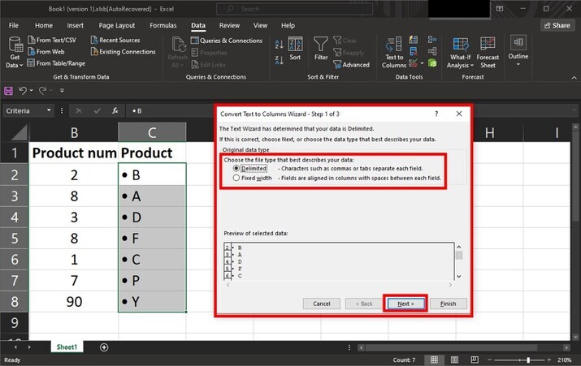Click the Insert Function fx button
Image resolution: width=581 pixels, height=366 pixels.
pyautogui.click(x=115, y=110)
